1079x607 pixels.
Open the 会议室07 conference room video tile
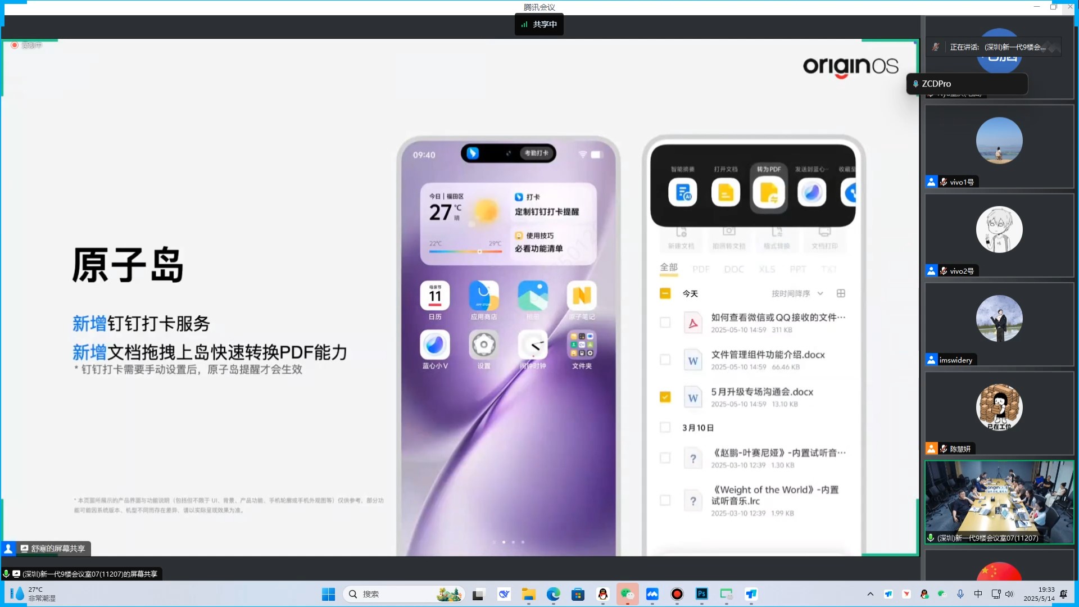(x=999, y=502)
